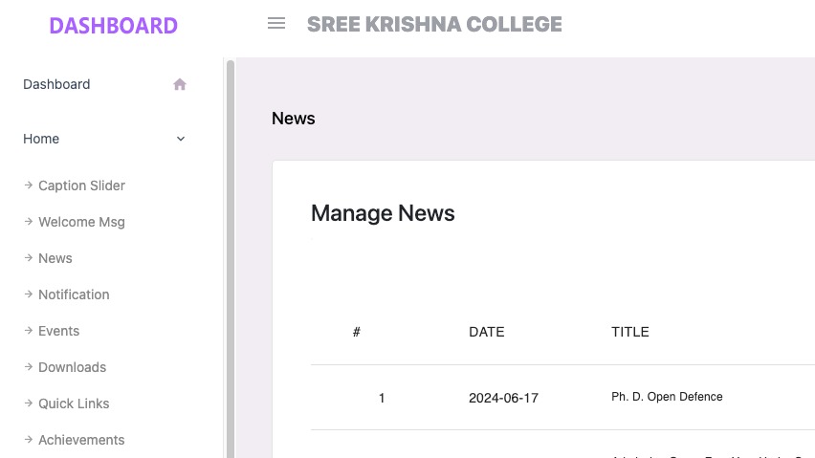Click the sidebar vertical scrollbar

[x=231, y=258]
